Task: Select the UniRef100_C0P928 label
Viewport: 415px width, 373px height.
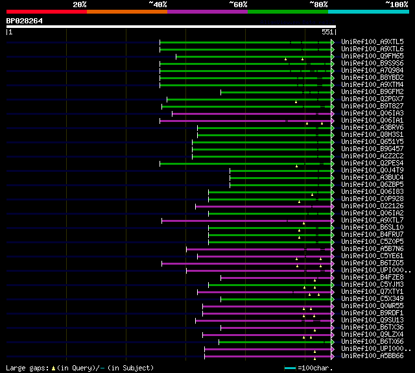Action: click(372, 199)
